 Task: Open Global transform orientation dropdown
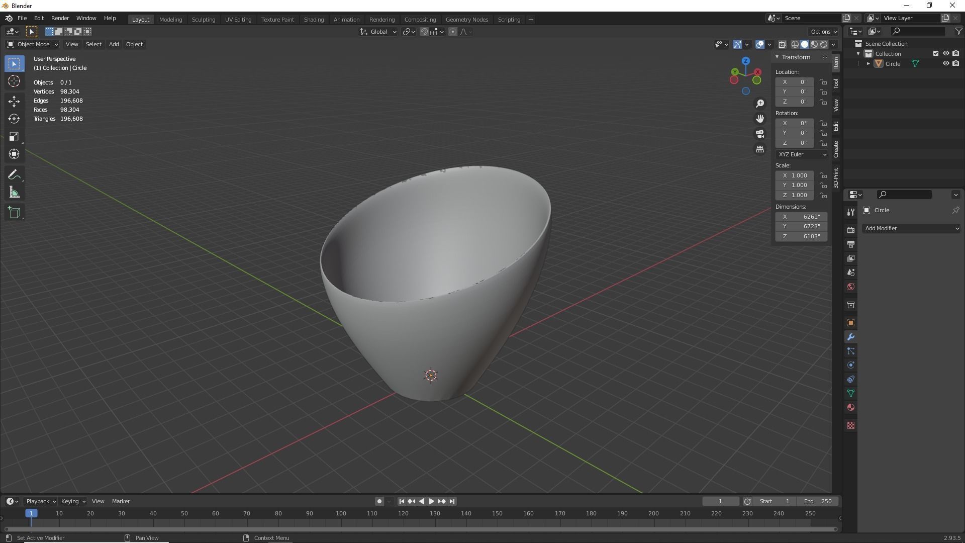[x=378, y=32]
